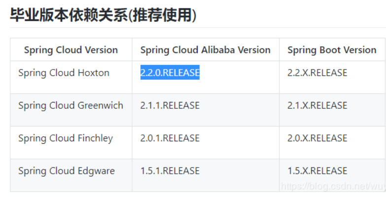This screenshot has width=386, height=197.
Task: Click the highlighted 2.2.0.RELEASE text
Action: pyautogui.click(x=170, y=72)
